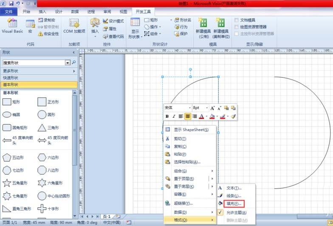Open the 文件 file tab
This screenshot has width=333, height=226.
coord(8,12)
